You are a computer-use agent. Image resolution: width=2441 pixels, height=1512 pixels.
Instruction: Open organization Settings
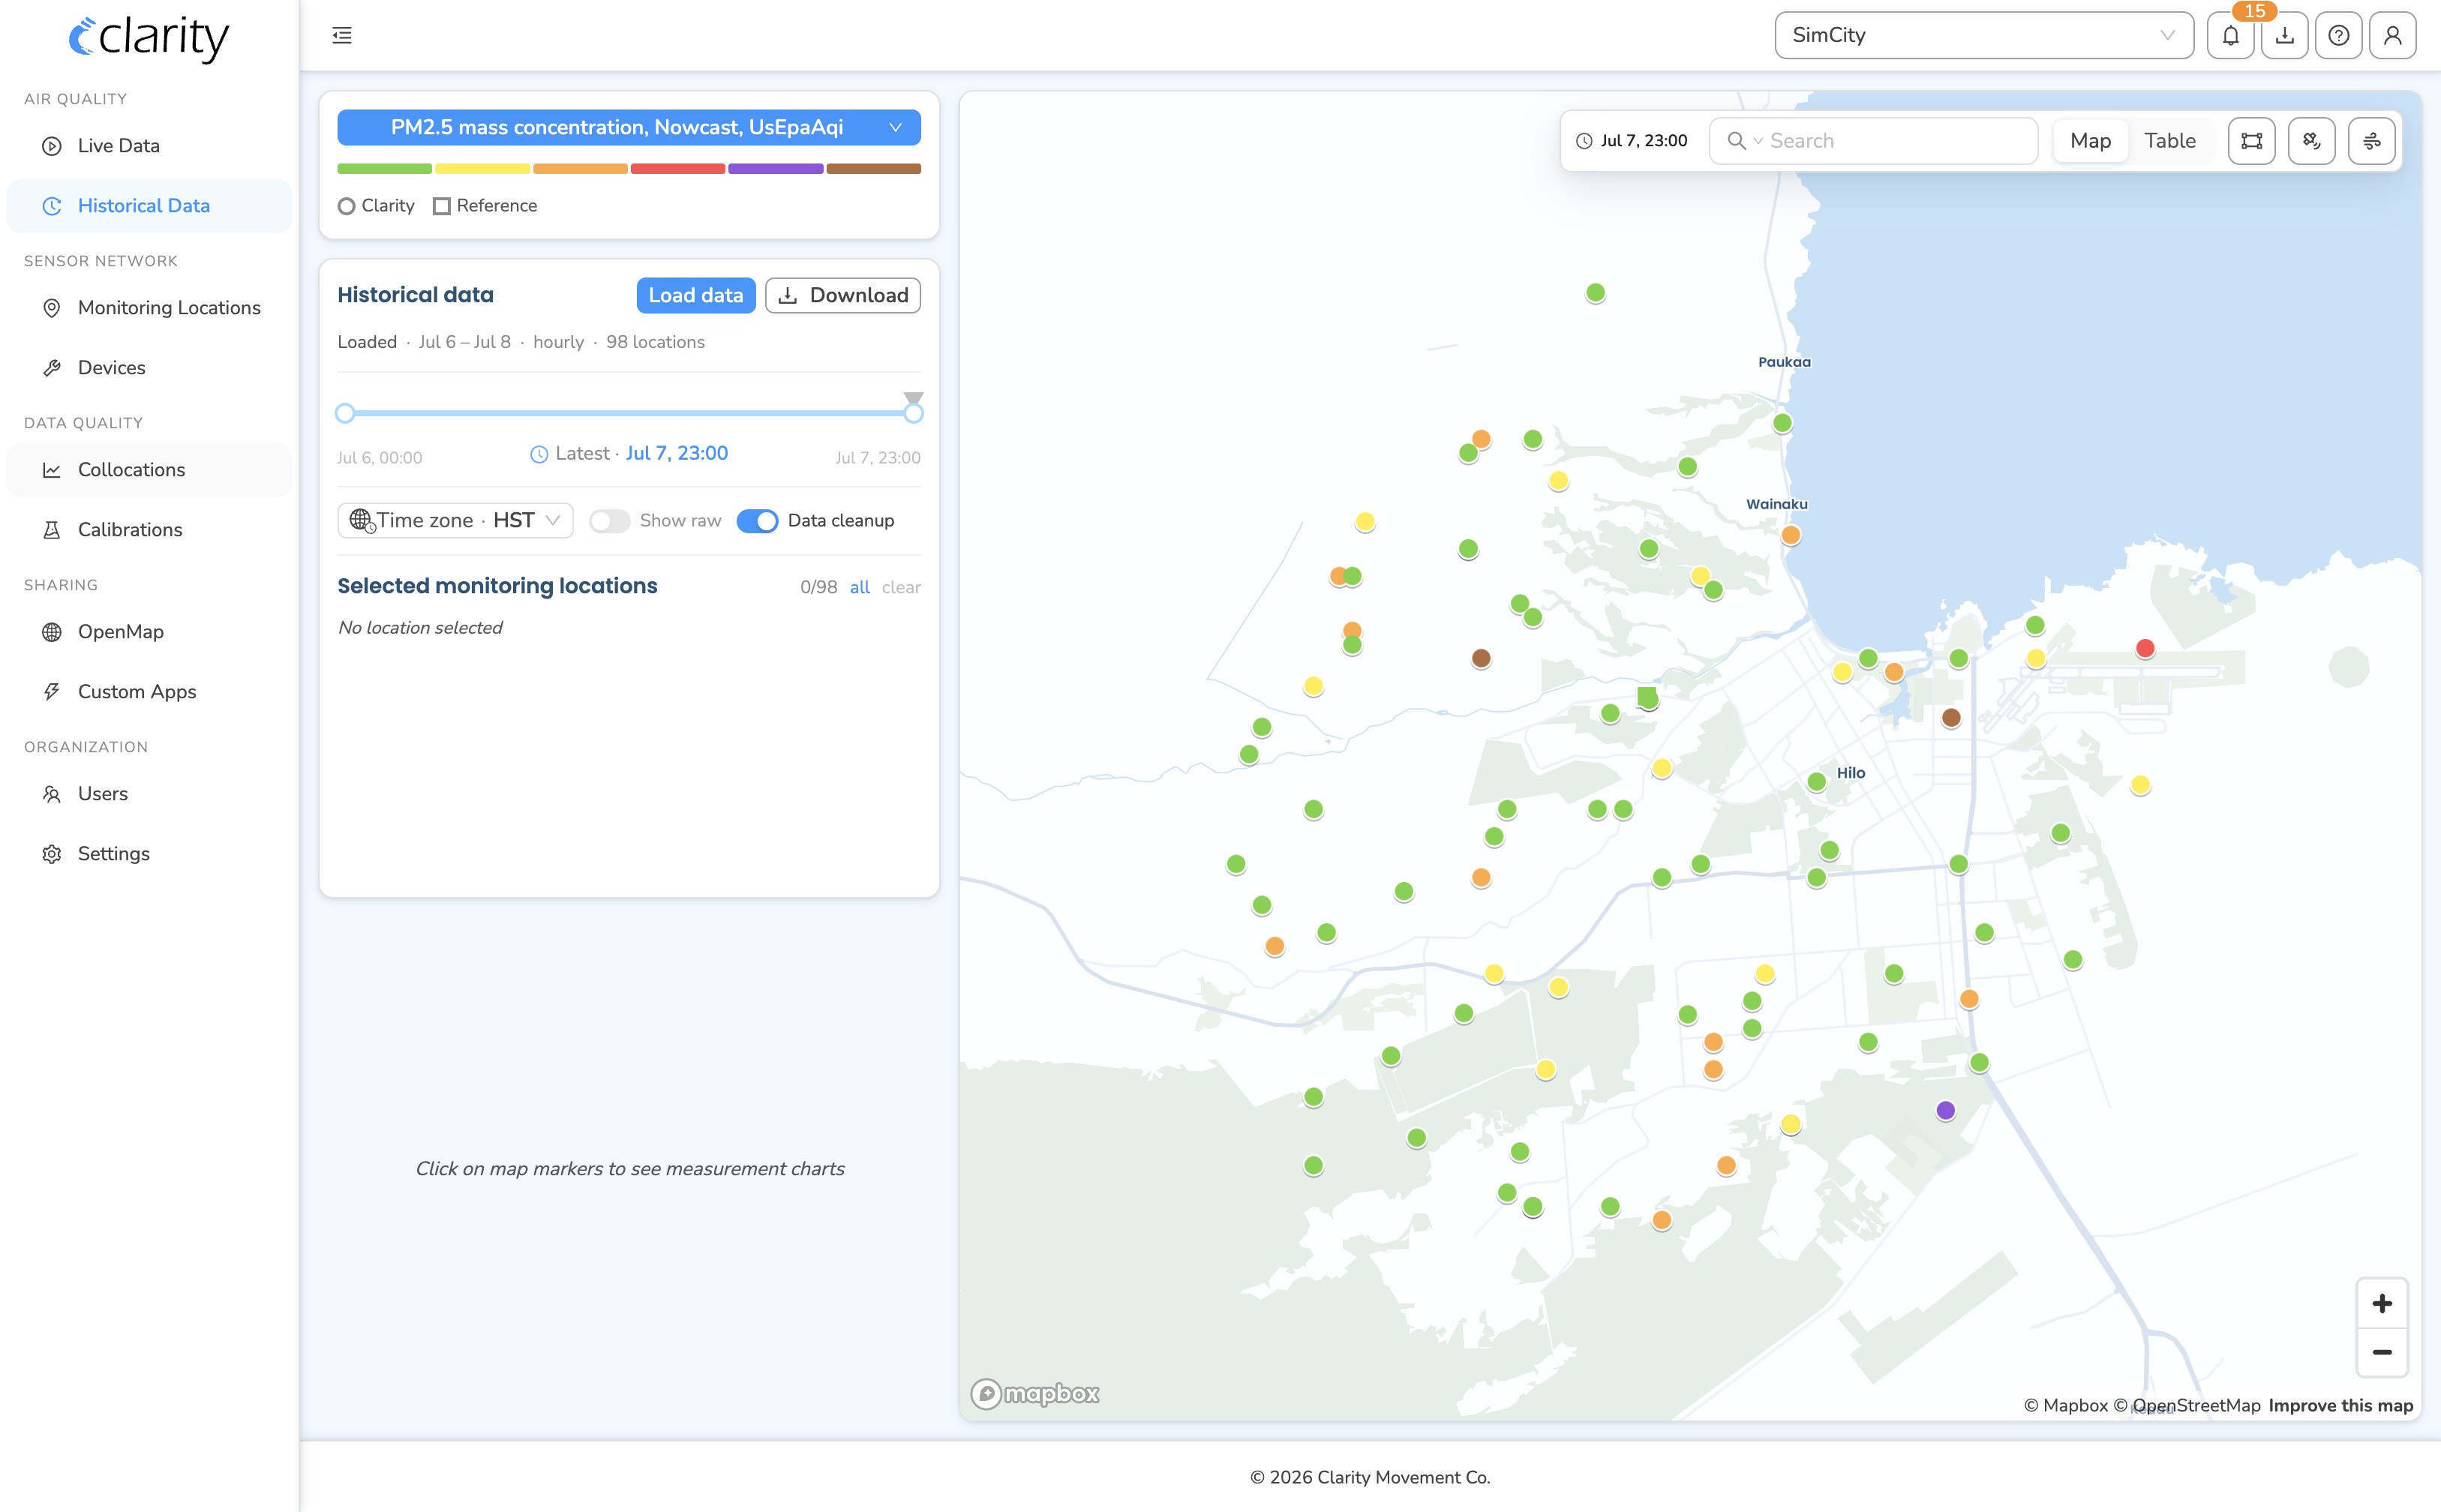tap(149, 854)
